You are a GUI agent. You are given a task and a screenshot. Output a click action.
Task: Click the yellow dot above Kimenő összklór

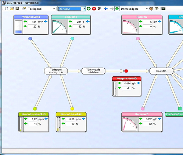(x=72, y=109)
